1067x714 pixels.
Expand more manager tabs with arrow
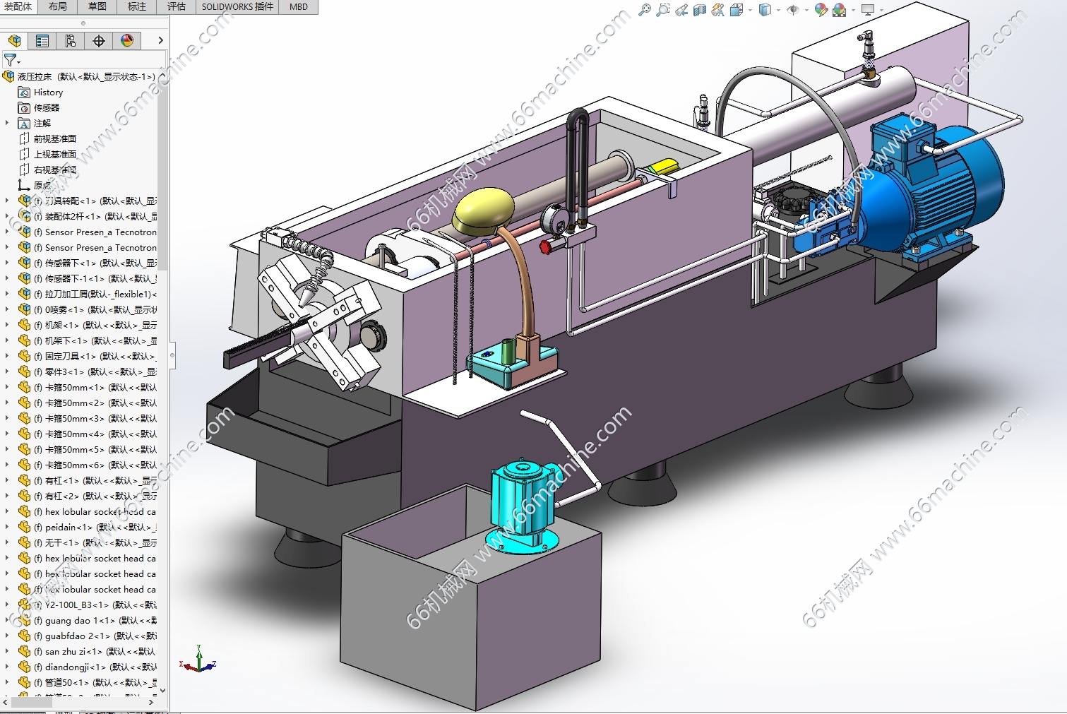(160, 40)
